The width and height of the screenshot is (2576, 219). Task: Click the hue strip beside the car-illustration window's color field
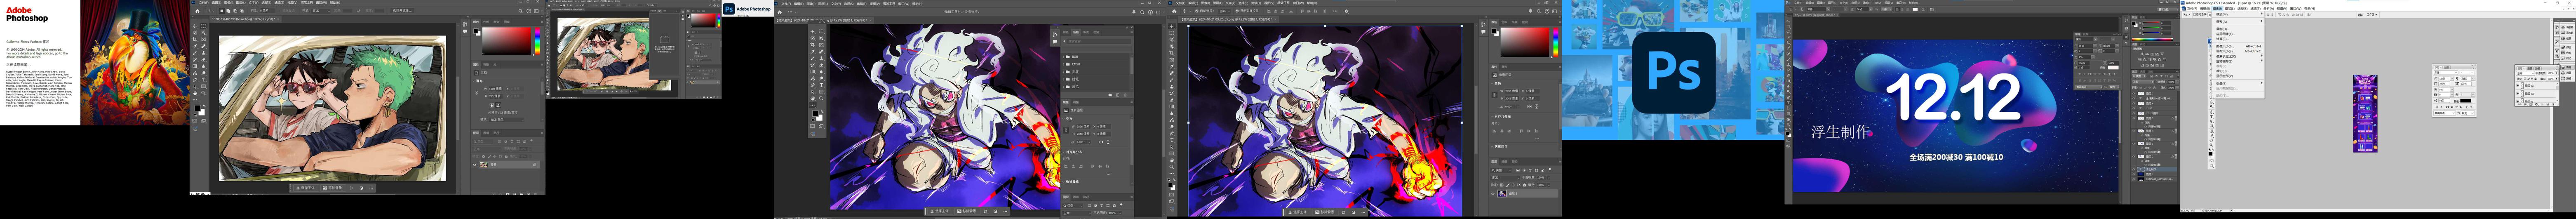(x=537, y=41)
